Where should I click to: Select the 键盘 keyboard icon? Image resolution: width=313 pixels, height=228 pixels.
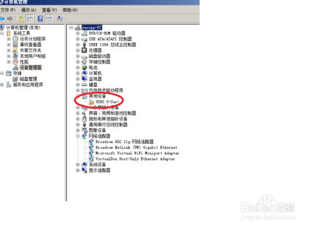coord(85,85)
